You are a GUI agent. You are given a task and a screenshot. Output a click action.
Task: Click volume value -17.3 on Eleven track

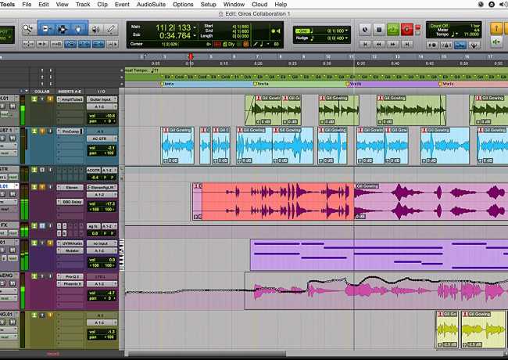pyautogui.click(x=109, y=204)
